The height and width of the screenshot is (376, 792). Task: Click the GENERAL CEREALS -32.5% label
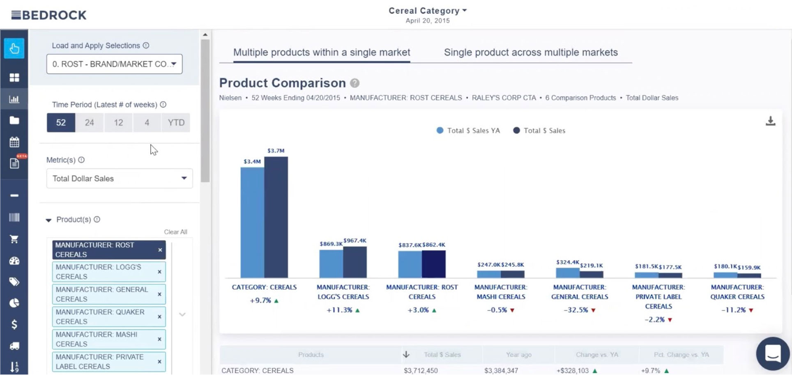tap(580, 310)
